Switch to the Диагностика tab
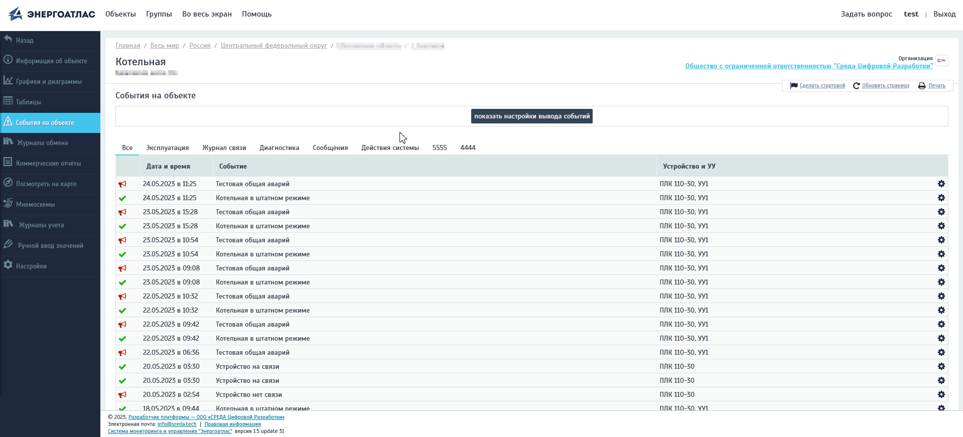The image size is (963, 437). tap(279, 148)
